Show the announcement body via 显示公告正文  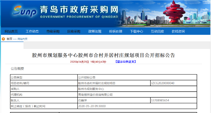tap(126, 62)
